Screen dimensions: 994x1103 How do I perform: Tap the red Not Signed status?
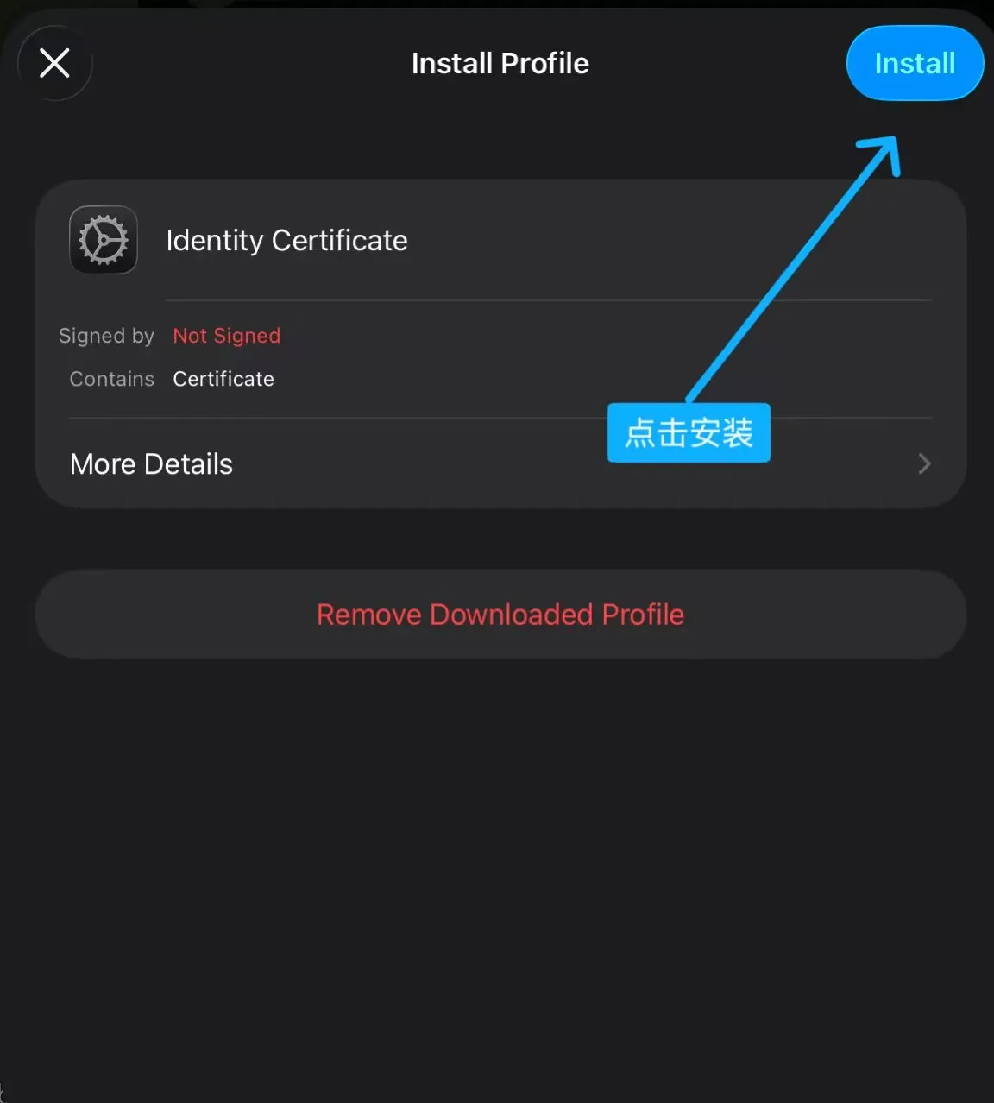point(227,336)
